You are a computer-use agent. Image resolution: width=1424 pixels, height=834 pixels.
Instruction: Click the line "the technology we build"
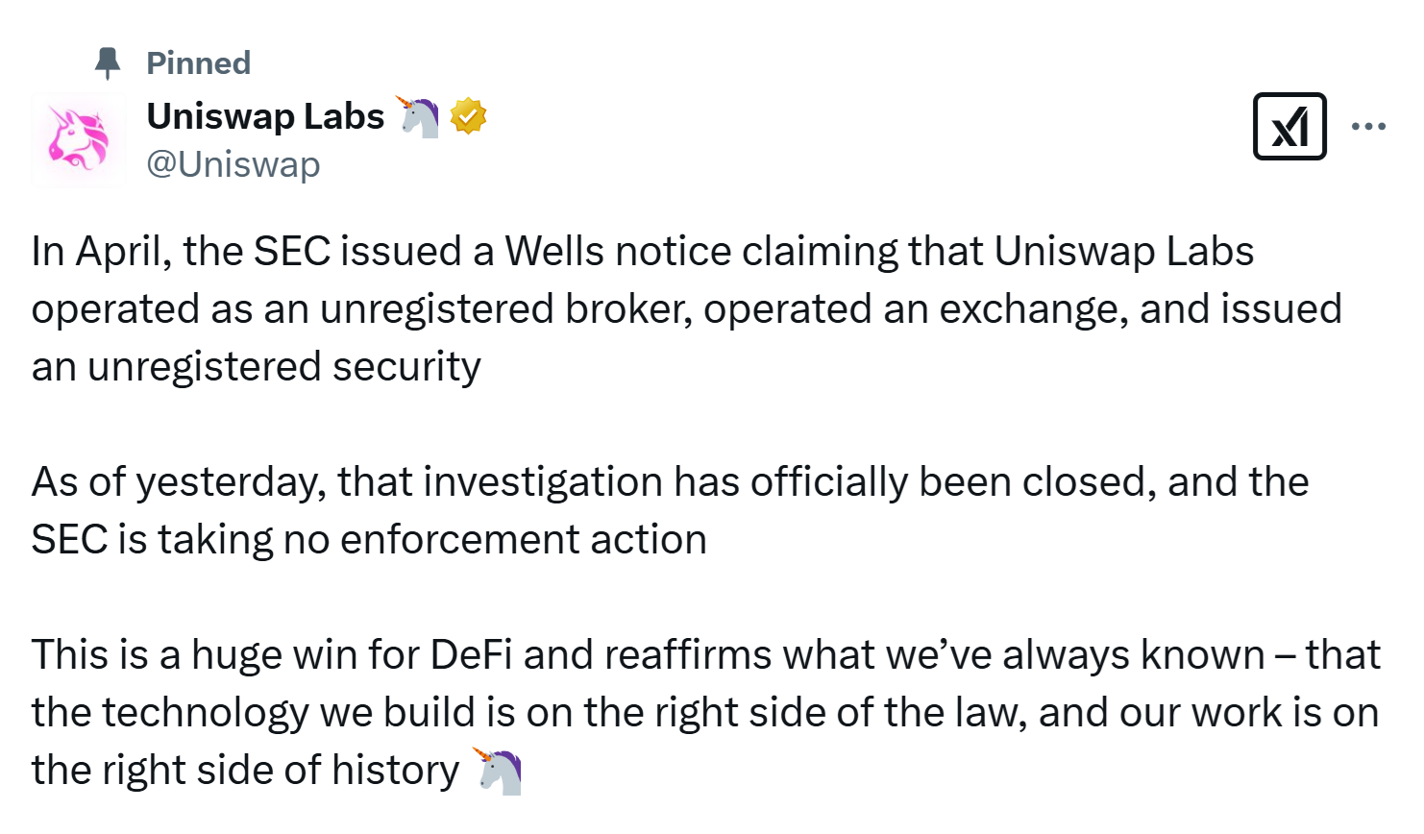[x=705, y=713]
